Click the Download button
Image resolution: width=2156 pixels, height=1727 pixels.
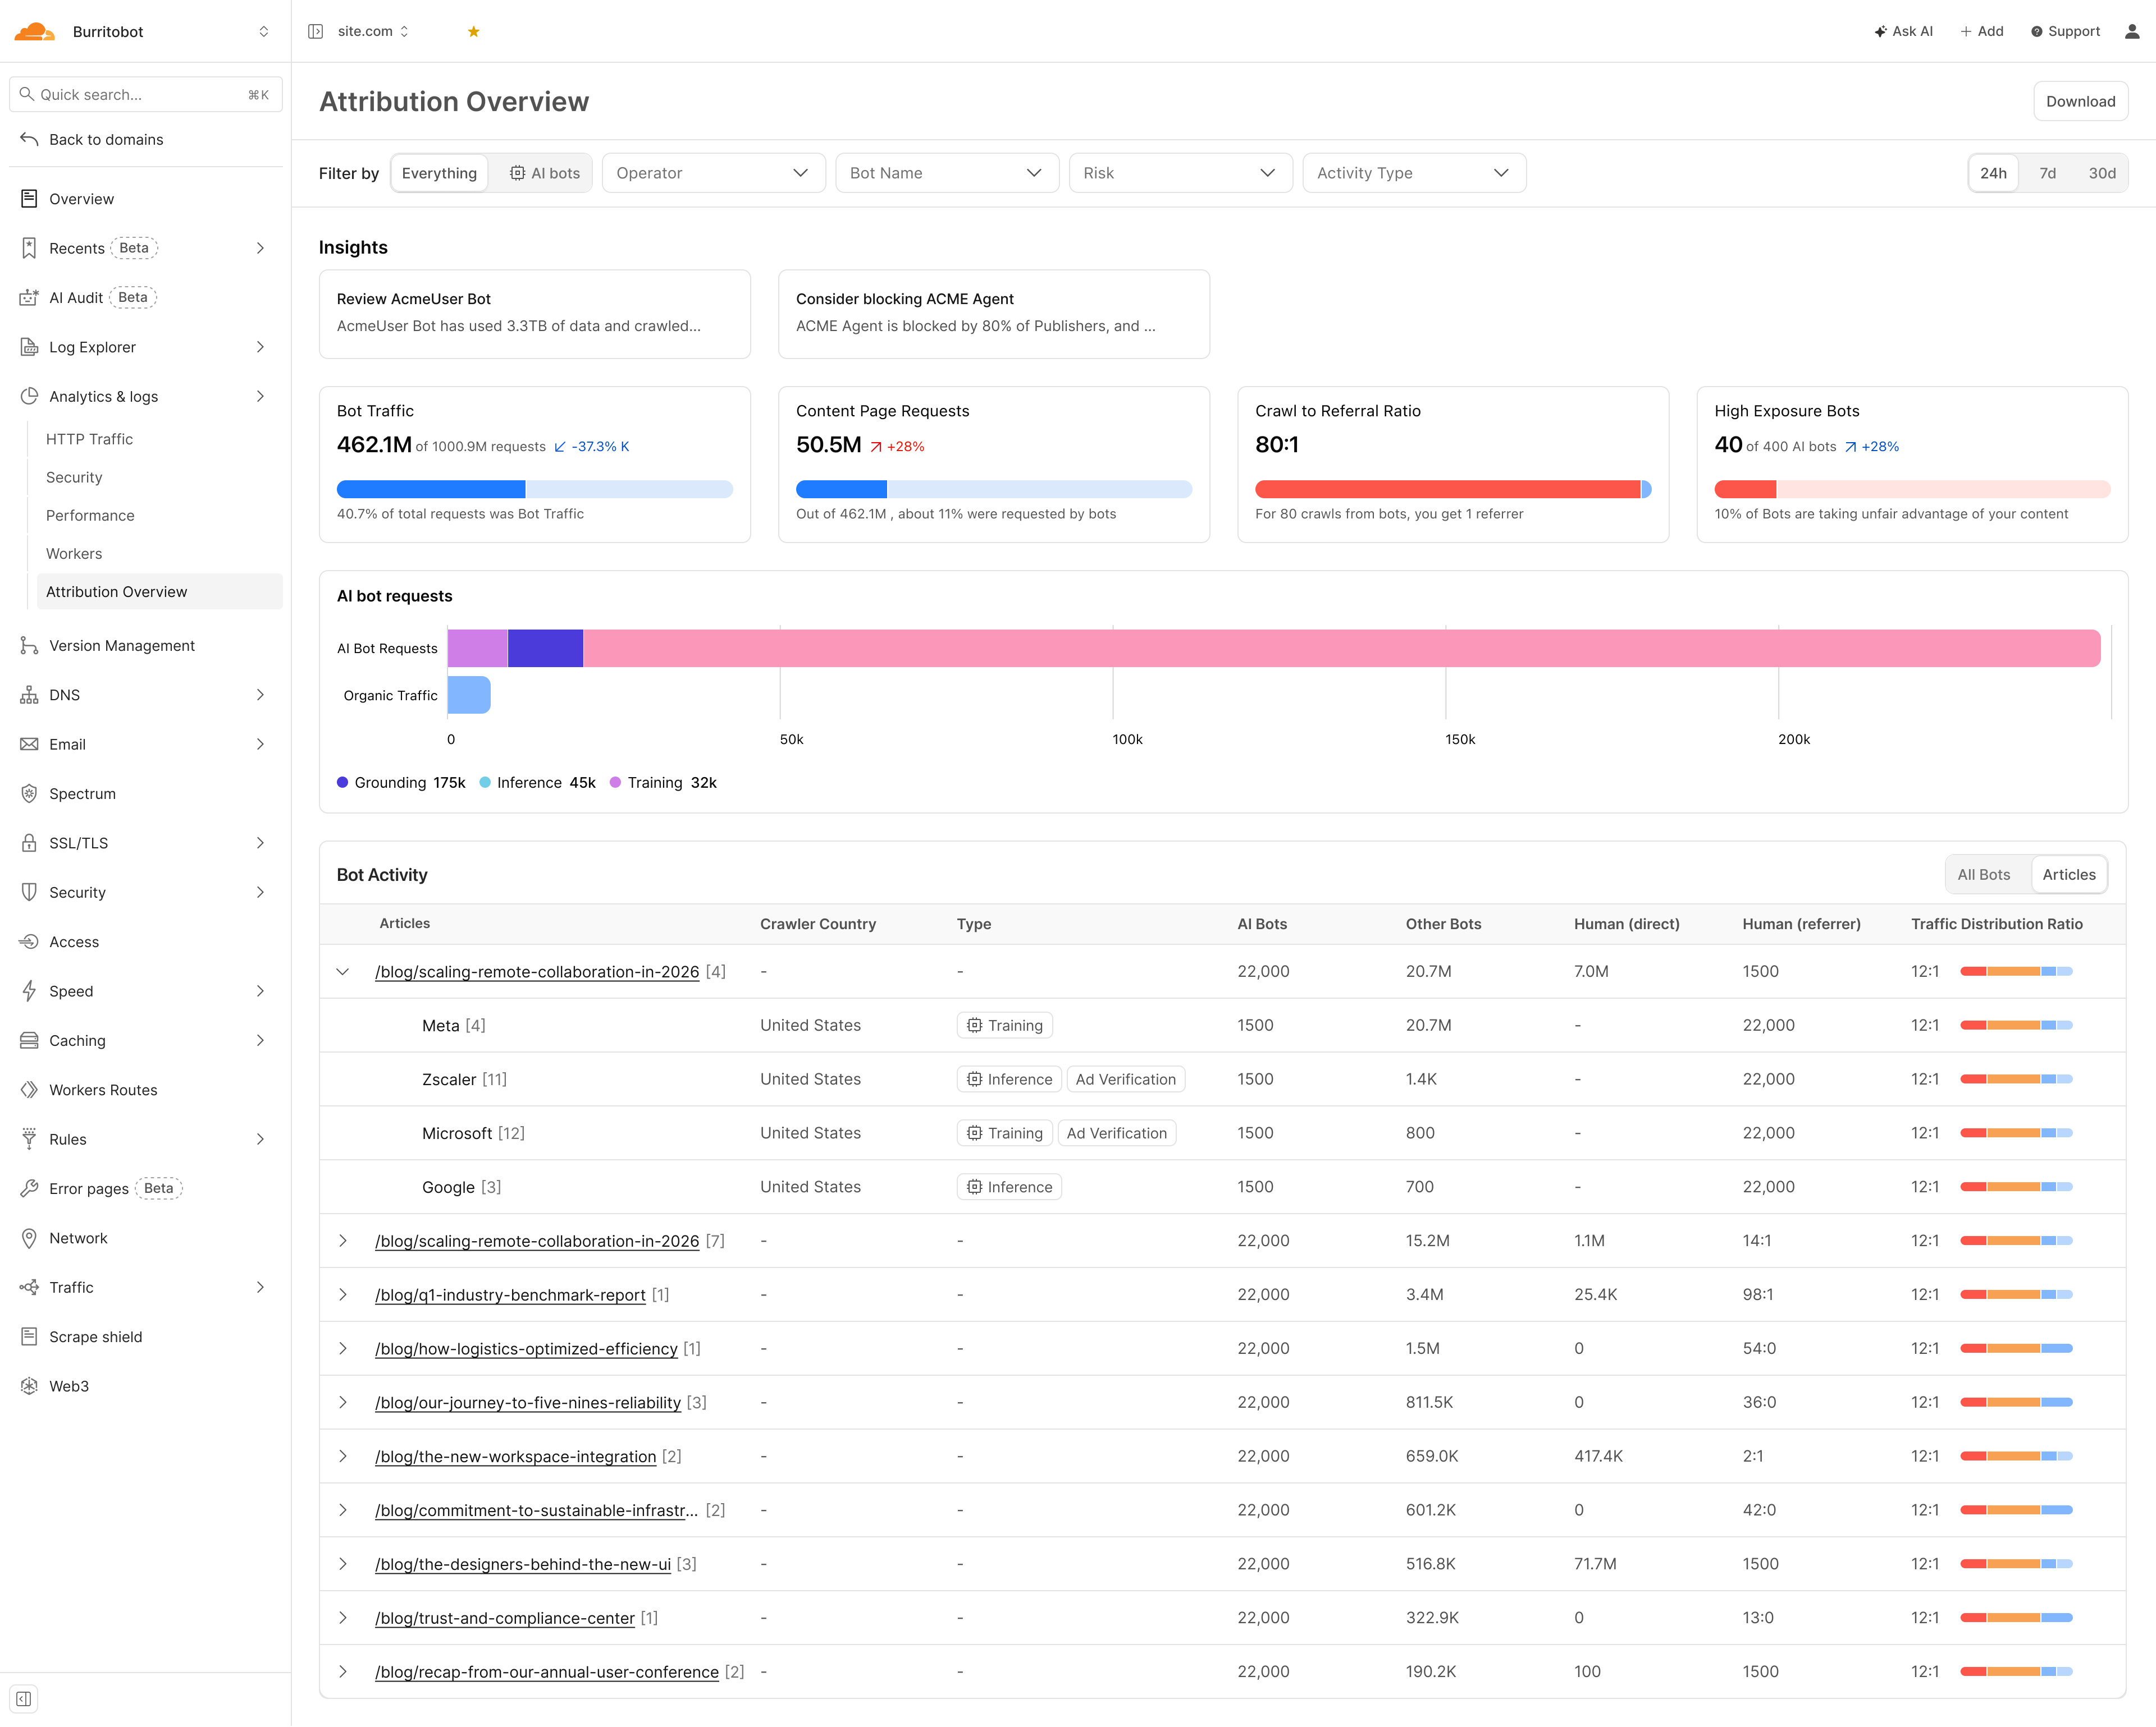click(x=2081, y=101)
